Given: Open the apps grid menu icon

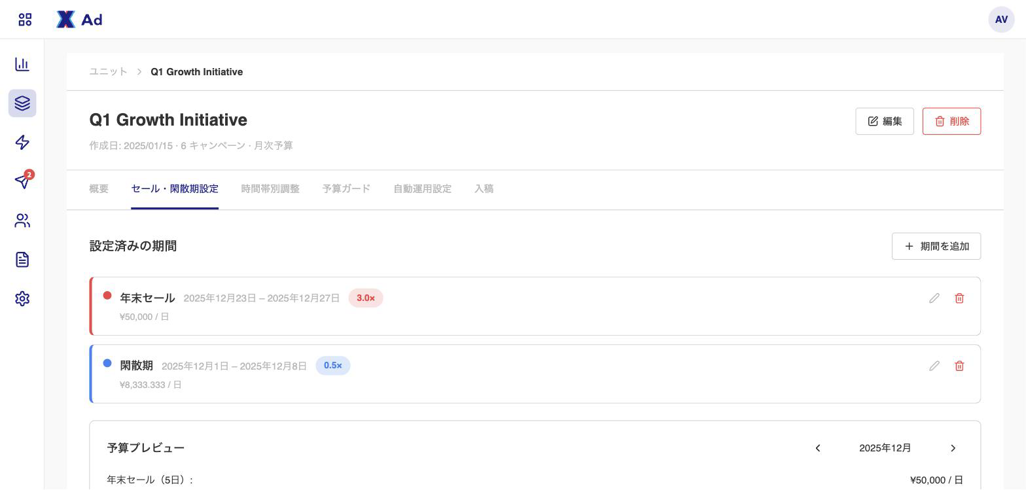Looking at the screenshot, I should (x=25, y=20).
